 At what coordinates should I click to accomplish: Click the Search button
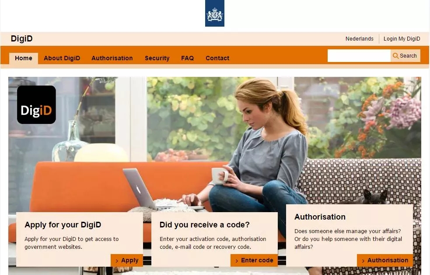406,56
